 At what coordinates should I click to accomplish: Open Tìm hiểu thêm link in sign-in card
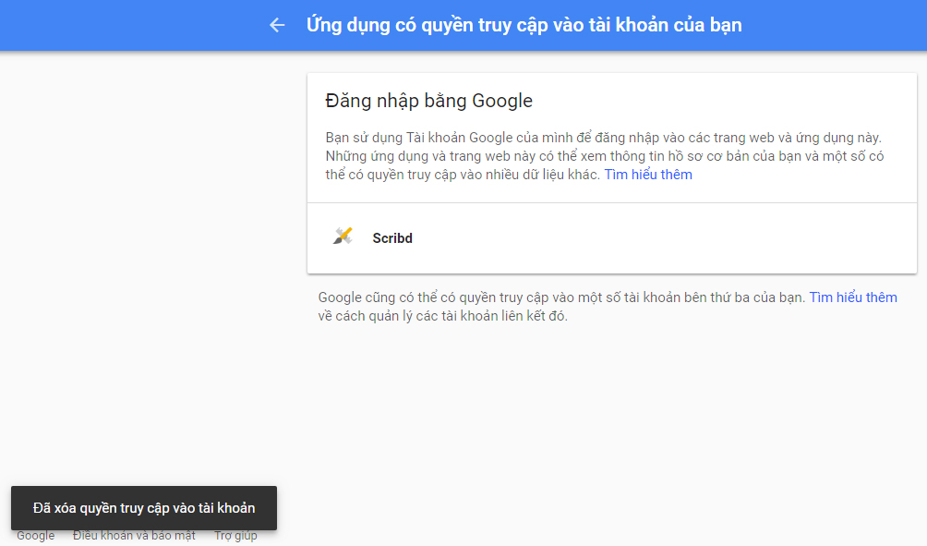coord(648,175)
